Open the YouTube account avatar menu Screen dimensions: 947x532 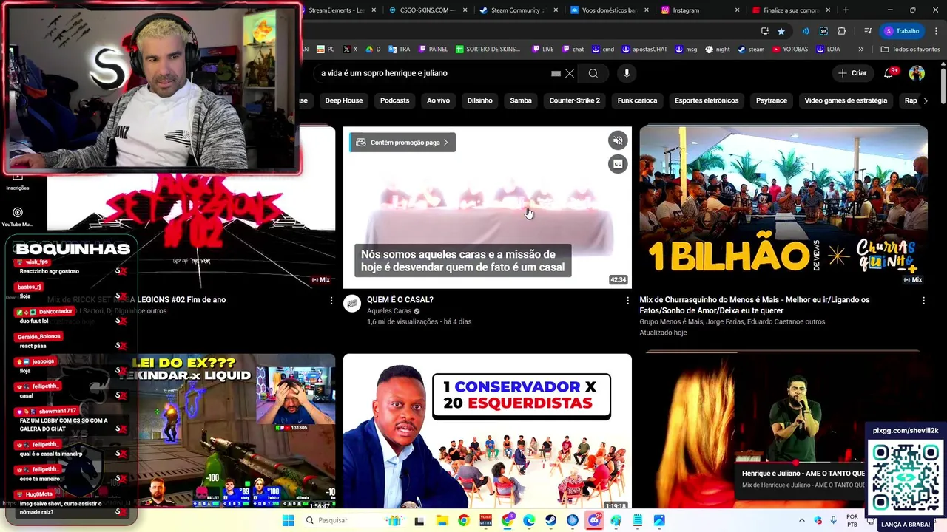click(x=917, y=73)
